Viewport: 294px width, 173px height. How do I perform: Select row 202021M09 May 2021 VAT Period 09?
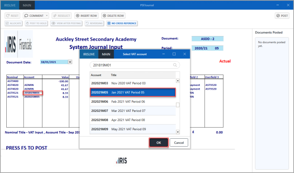click(133, 129)
